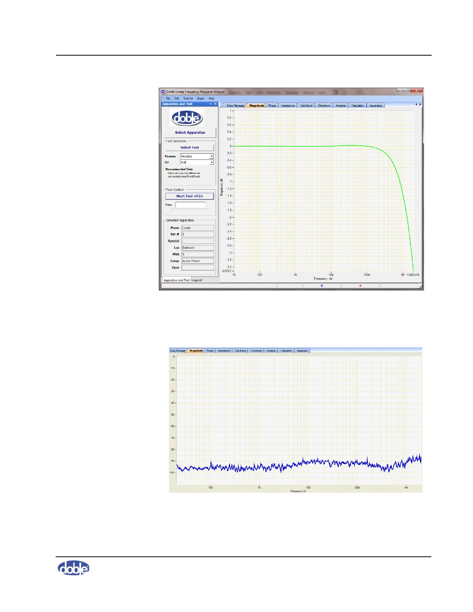473x612 pixels.
Task: Click the Special field
Action: 197,241
